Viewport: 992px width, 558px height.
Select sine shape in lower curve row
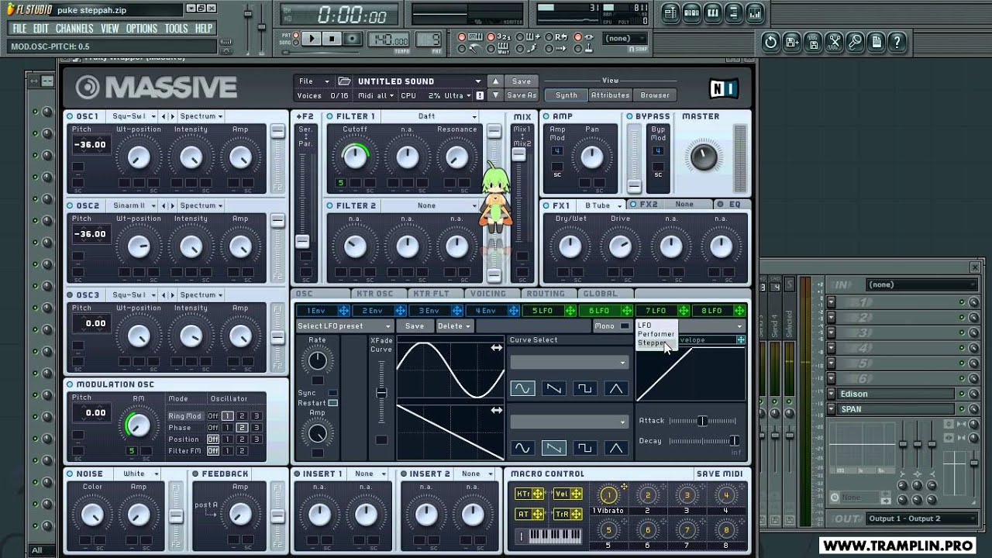point(522,448)
